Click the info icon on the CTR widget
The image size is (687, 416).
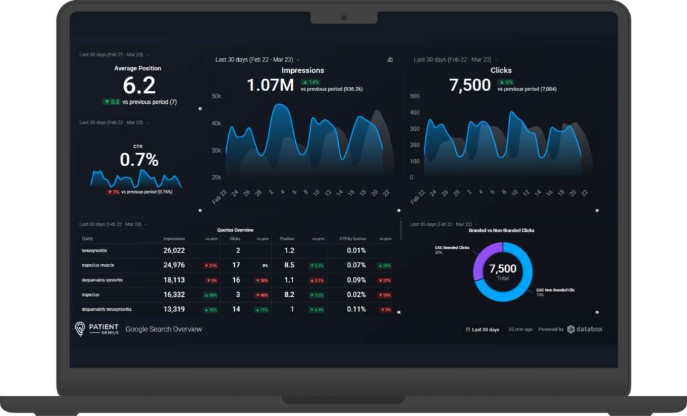(200, 210)
